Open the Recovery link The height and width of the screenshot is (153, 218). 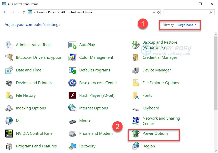pyautogui.click(x=87, y=146)
